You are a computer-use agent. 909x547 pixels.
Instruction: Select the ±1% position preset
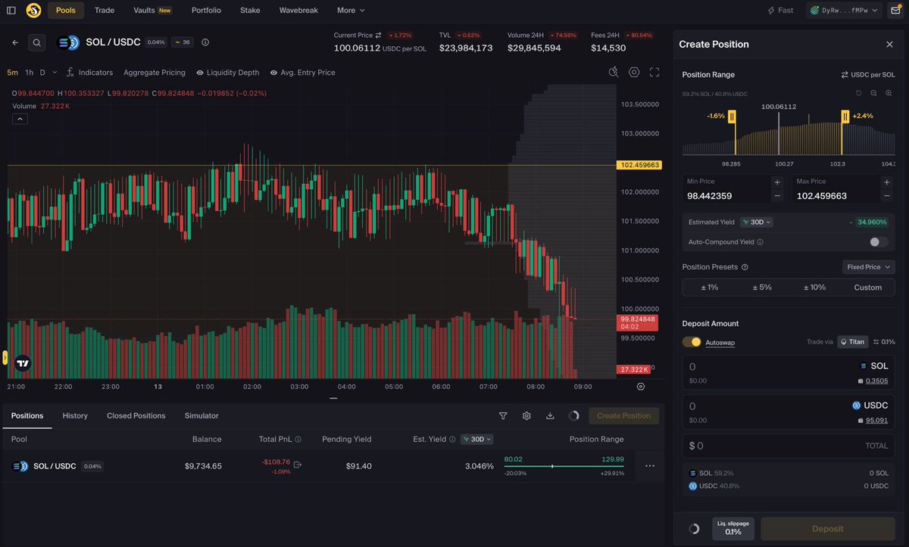[709, 287]
